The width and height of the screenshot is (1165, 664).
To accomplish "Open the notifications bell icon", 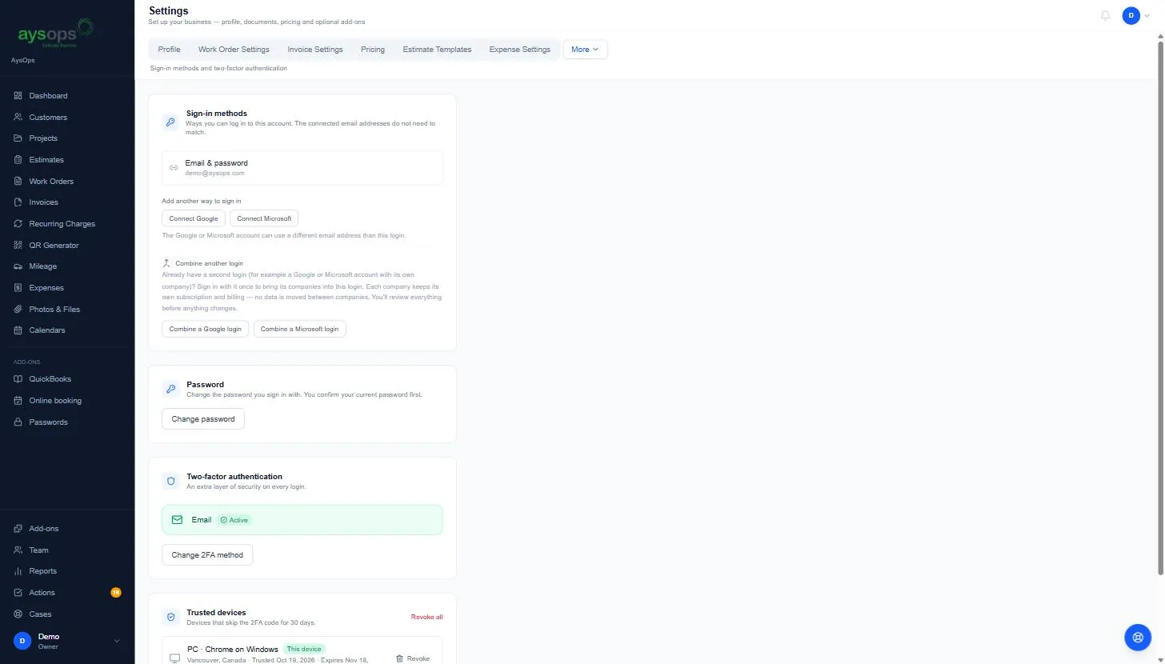I will (x=1106, y=15).
